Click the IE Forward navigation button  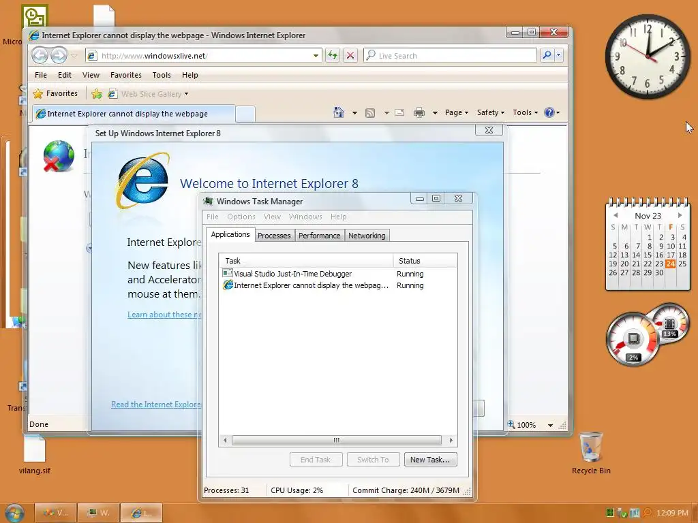point(59,56)
